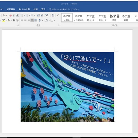The image size is (138, 138).
Task: Click the character border (boxed A) icon
Action: (17, 15)
